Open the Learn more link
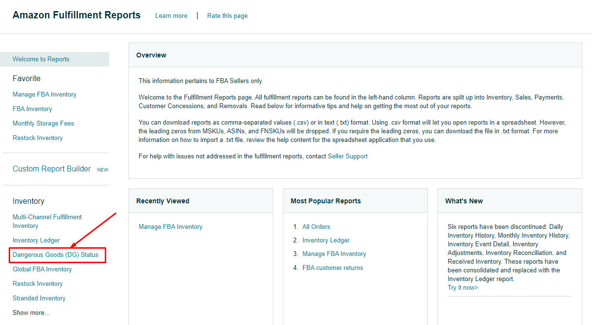This screenshot has height=325, width=592. point(171,16)
